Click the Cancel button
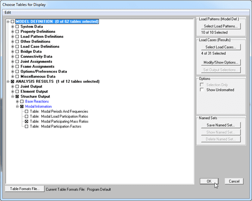The image size is (252, 201). [x=234, y=181]
